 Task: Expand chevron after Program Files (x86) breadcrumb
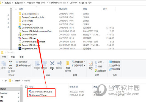(47, 3)
